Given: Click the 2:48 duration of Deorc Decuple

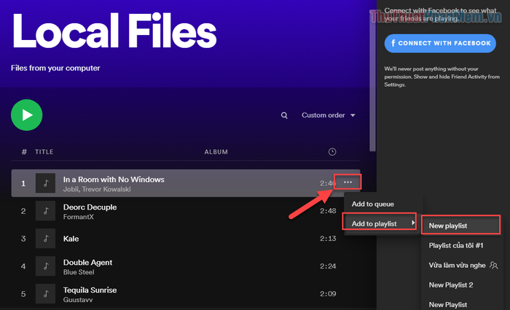Looking at the screenshot, I should tap(328, 211).
